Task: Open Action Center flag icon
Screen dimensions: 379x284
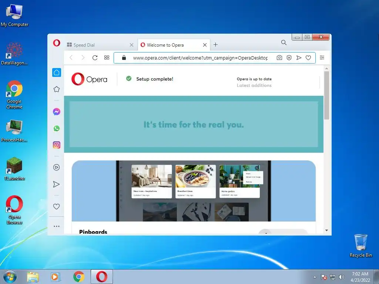Action: tap(323, 277)
